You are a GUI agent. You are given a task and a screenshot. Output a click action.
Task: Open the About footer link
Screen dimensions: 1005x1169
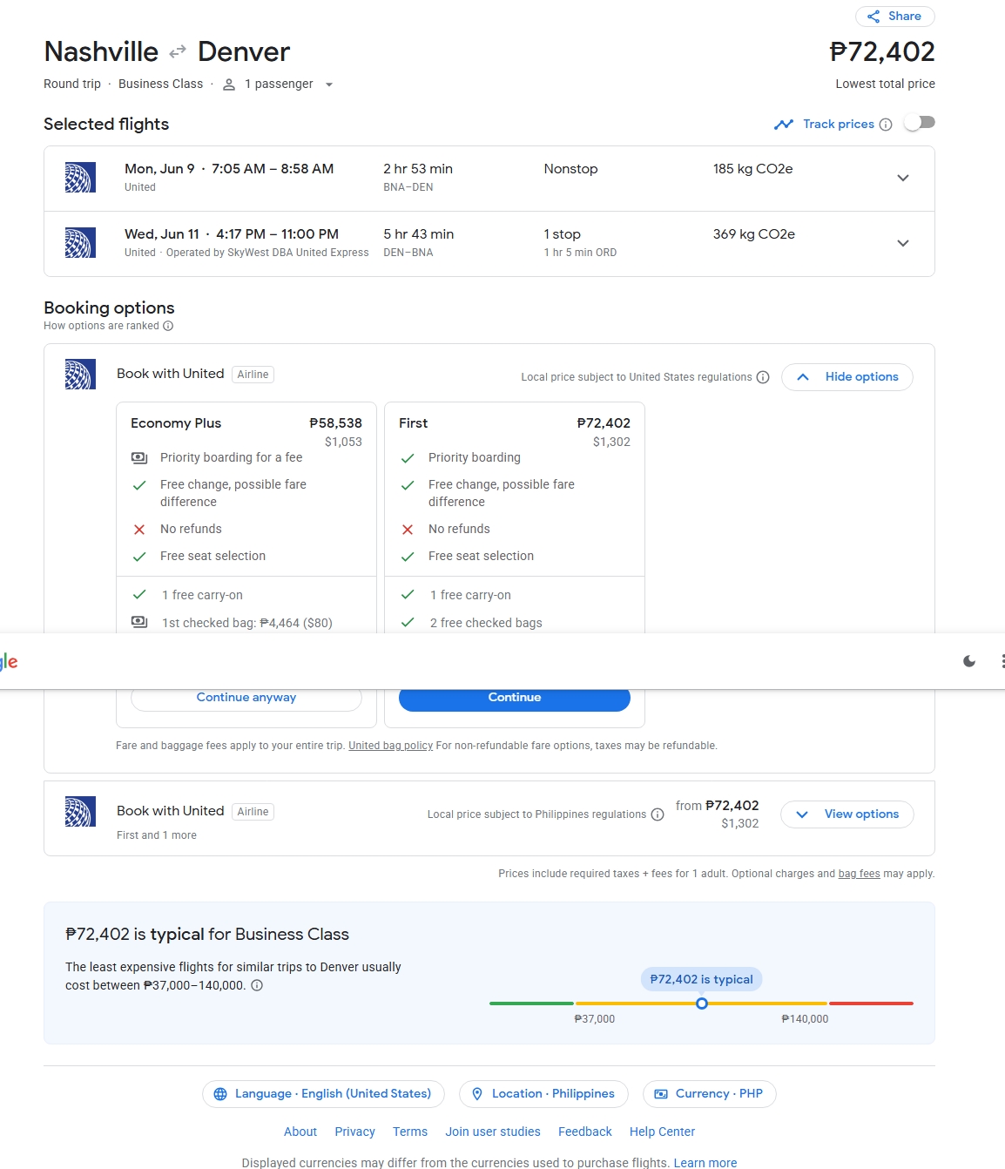pyautogui.click(x=300, y=1132)
